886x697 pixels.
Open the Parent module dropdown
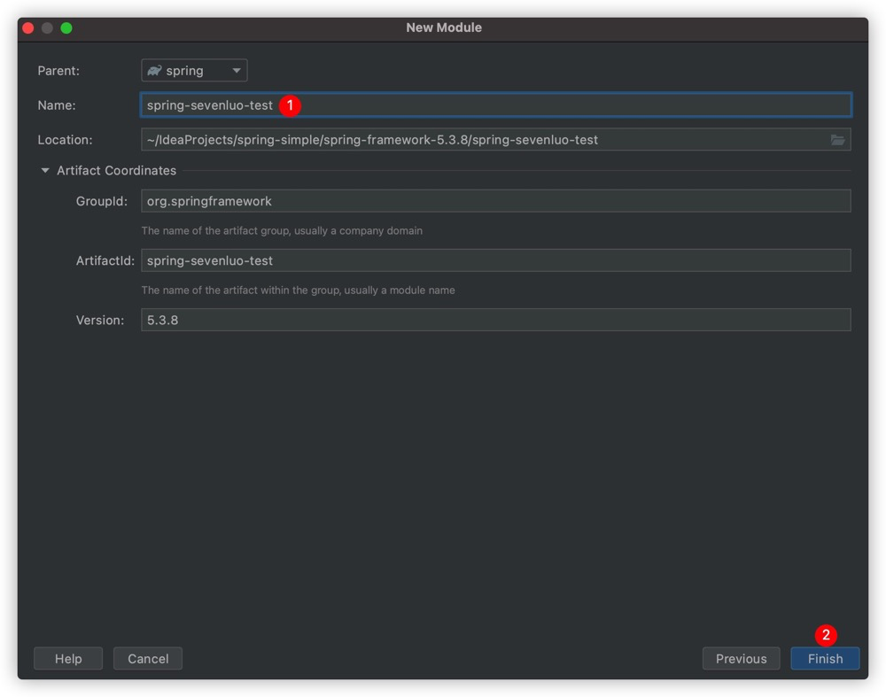194,71
